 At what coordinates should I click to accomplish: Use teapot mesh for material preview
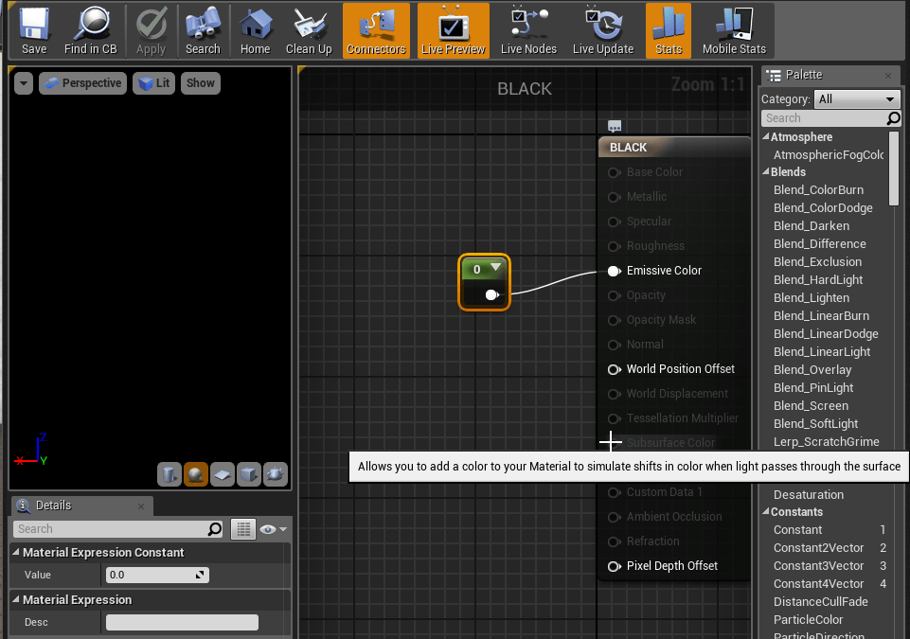276,474
